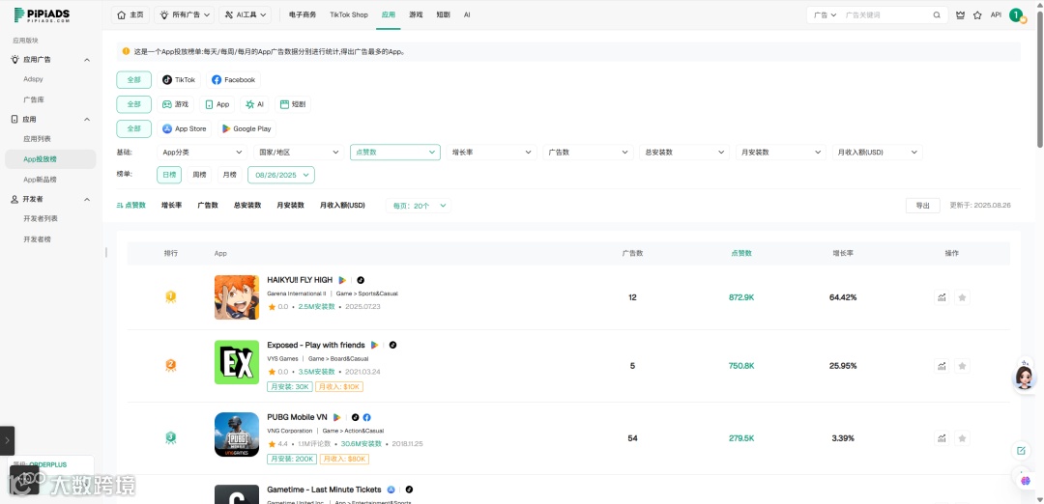Open the date picker 08/26/2025
This screenshot has width=1044, height=504.
pos(281,175)
